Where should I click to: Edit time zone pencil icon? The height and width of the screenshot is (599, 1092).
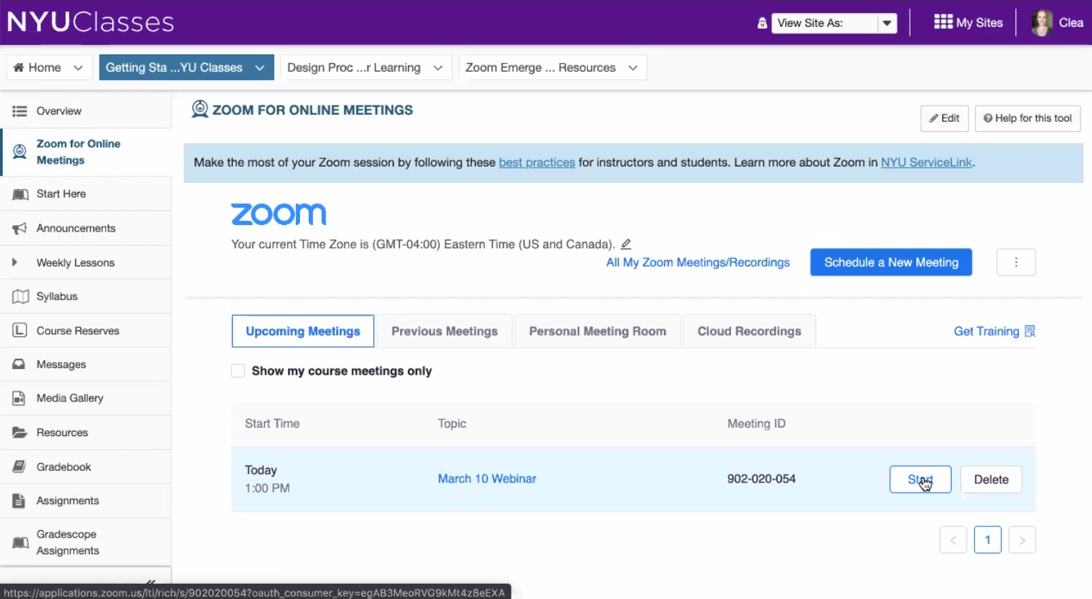coord(626,244)
